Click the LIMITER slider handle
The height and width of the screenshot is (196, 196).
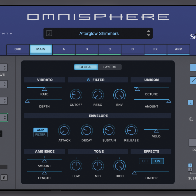134,173
